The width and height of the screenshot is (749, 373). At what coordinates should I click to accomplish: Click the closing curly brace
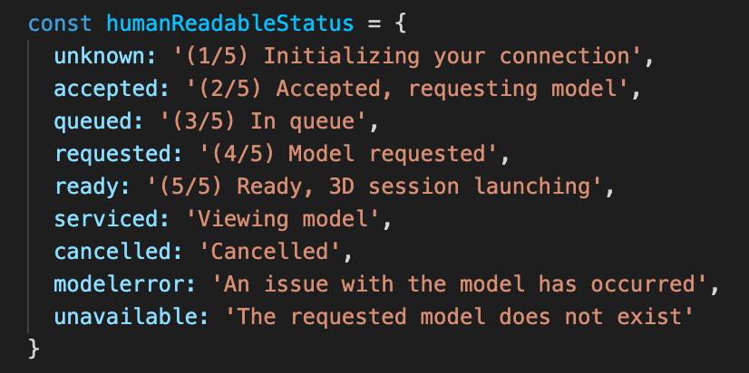(34, 349)
